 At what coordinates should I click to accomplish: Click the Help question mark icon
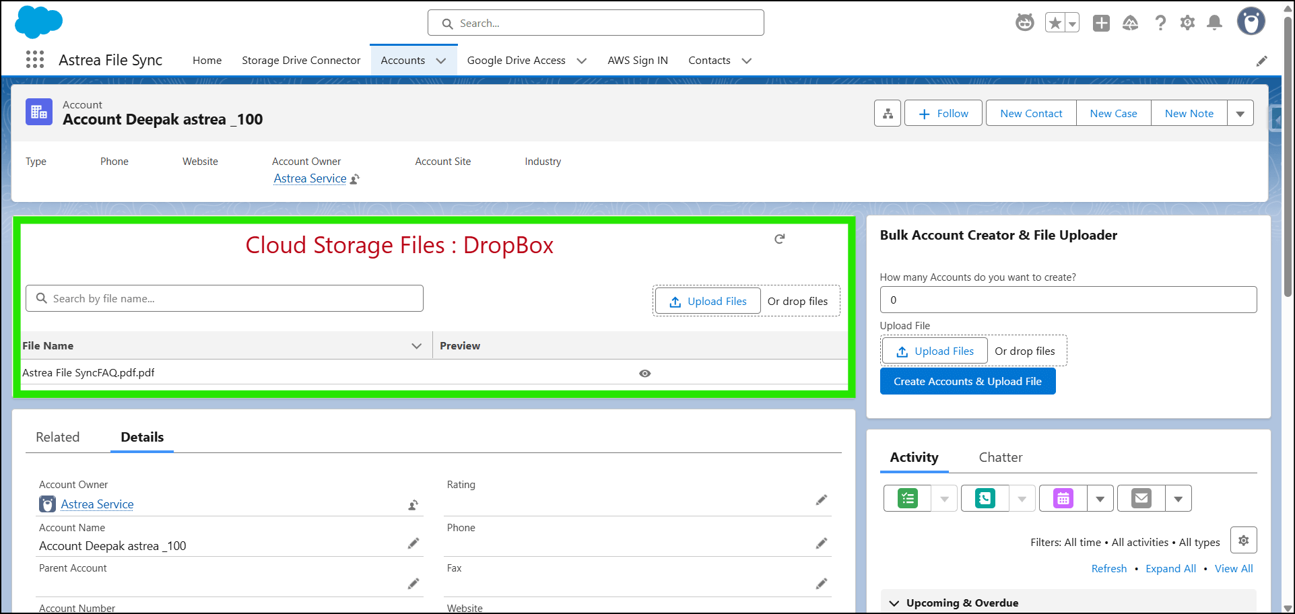[x=1160, y=24]
